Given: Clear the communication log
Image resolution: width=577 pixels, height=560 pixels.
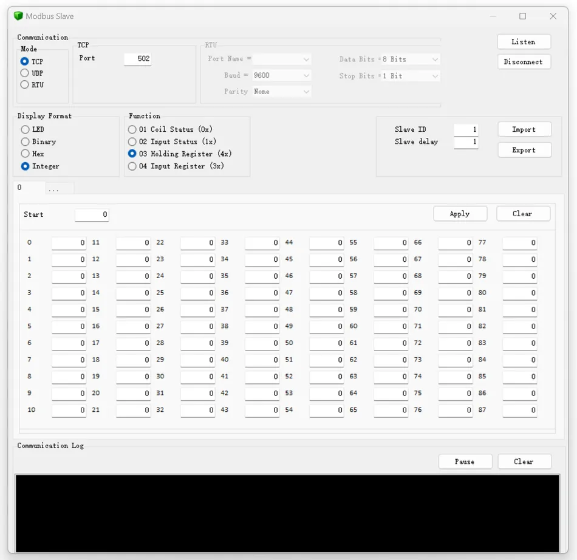Looking at the screenshot, I should coord(524,462).
